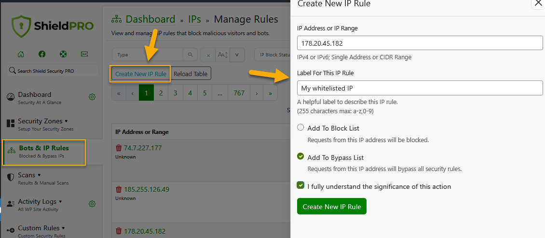
Task: Click the Type filter input
Action: [x=148, y=55]
